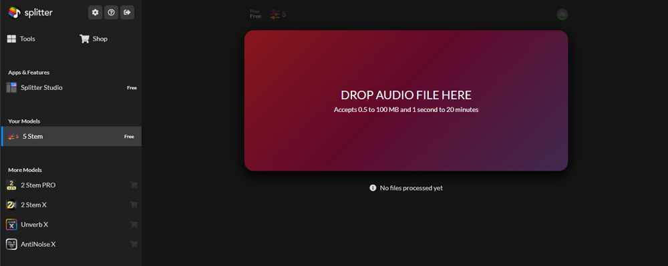Click the Drop Audio File Here area
This screenshot has width=668, height=266.
[406, 101]
